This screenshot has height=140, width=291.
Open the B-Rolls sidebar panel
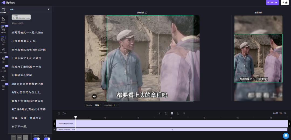point(3,51)
